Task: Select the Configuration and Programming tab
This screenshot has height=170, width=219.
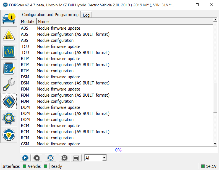Action: coord(50,15)
